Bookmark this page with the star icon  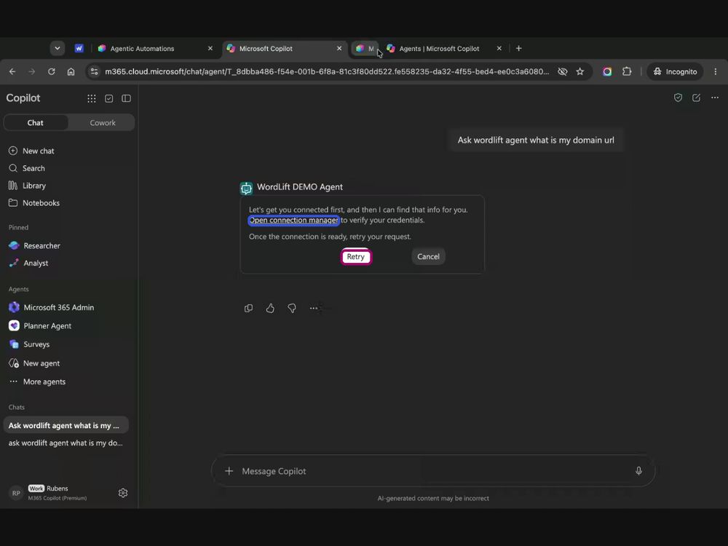[x=580, y=71]
